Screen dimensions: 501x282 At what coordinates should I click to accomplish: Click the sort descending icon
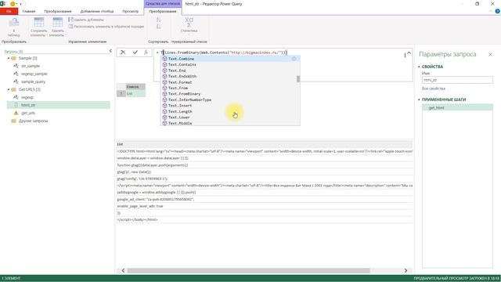click(158, 27)
